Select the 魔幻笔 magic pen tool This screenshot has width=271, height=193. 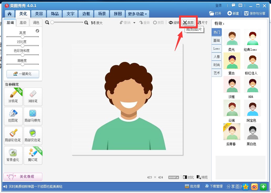pyautogui.click(x=33, y=156)
